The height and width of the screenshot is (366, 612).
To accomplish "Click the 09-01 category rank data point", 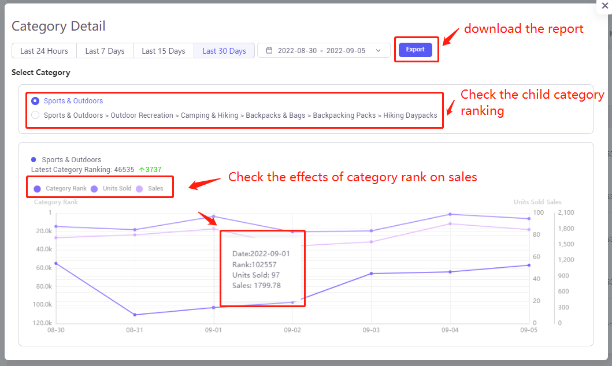I will pyautogui.click(x=213, y=308).
